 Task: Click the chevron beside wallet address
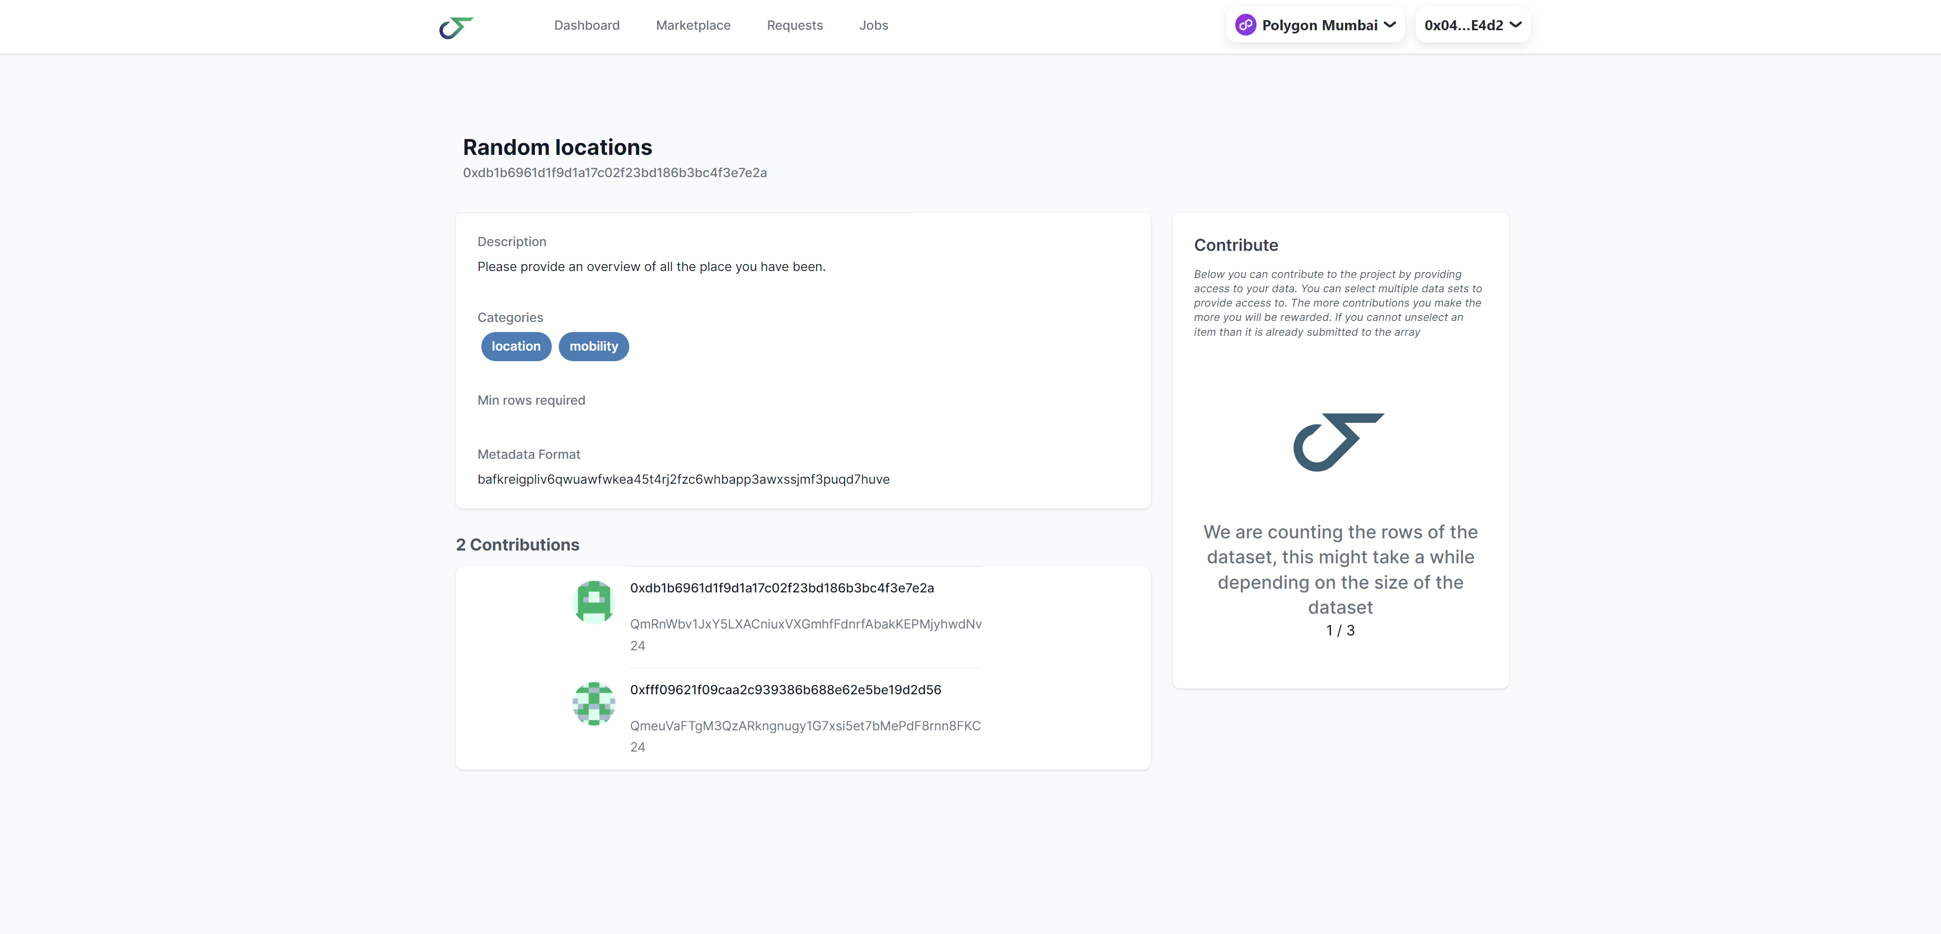(x=1515, y=25)
